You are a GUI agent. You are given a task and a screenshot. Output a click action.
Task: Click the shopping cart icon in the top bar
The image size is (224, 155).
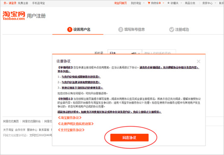click(x=149, y=3)
